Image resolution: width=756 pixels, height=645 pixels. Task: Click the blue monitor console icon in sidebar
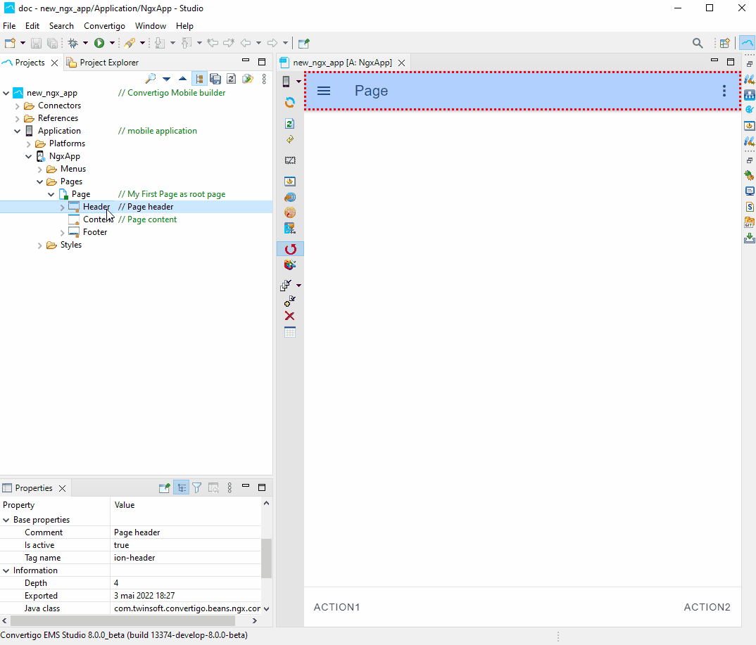pos(749,191)
